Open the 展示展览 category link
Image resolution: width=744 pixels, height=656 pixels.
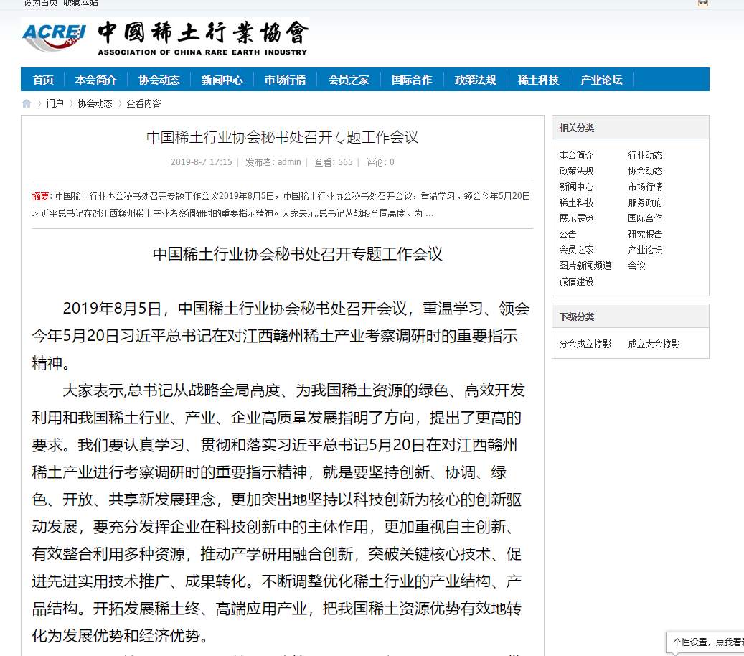point(577,218)
